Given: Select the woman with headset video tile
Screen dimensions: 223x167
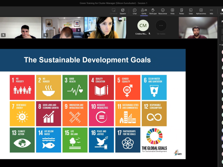Looking at the screenshot, I should click(x=105, y=28).
